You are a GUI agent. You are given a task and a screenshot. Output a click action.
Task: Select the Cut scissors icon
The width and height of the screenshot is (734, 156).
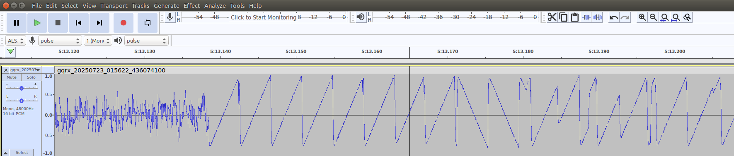click(x=552, y=17)
